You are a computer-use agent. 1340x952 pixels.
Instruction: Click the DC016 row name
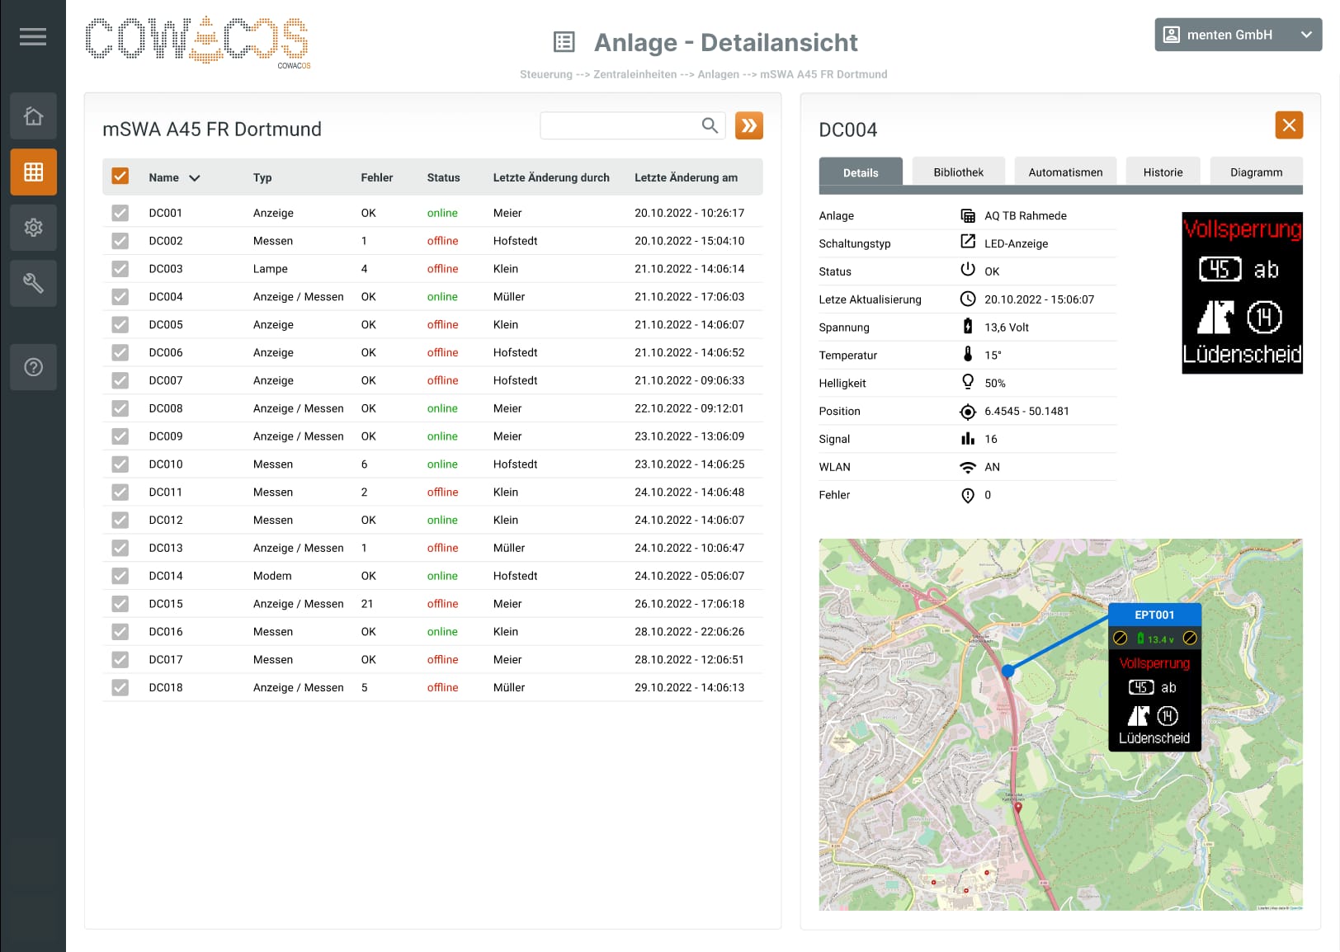pos(166,631)
